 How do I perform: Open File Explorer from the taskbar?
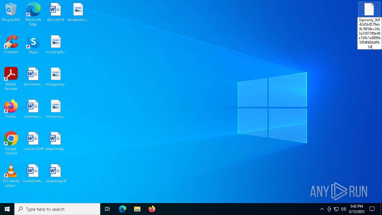[137, 209]
